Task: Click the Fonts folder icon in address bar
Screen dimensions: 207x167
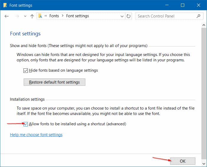Action: pos(40,16)
